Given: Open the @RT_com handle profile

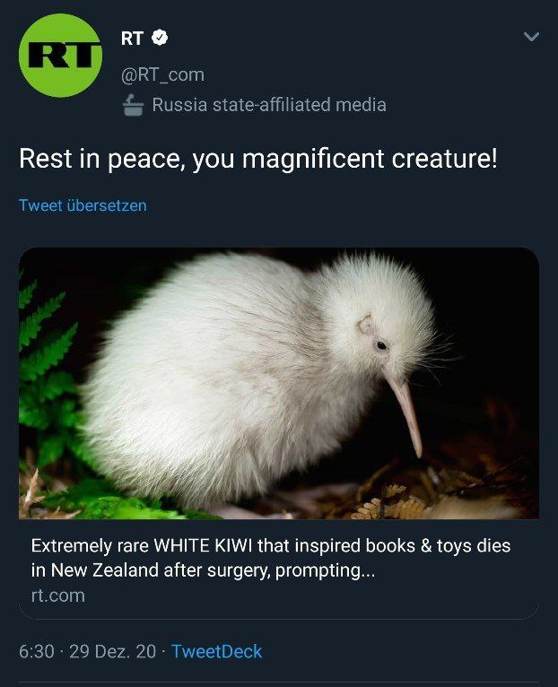Looking at the screenshot, I should tap(162, 74).
